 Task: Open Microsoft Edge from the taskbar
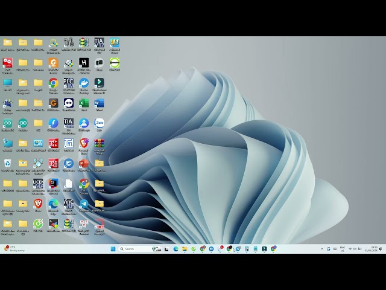pyautogui.click(x=176, y=249)
